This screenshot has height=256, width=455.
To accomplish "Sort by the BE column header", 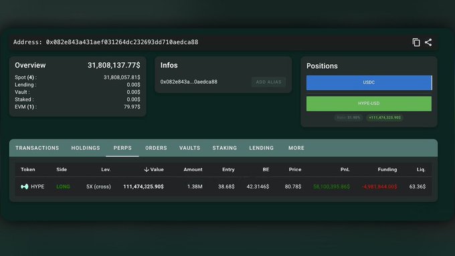I will click(x=266, y=170).
